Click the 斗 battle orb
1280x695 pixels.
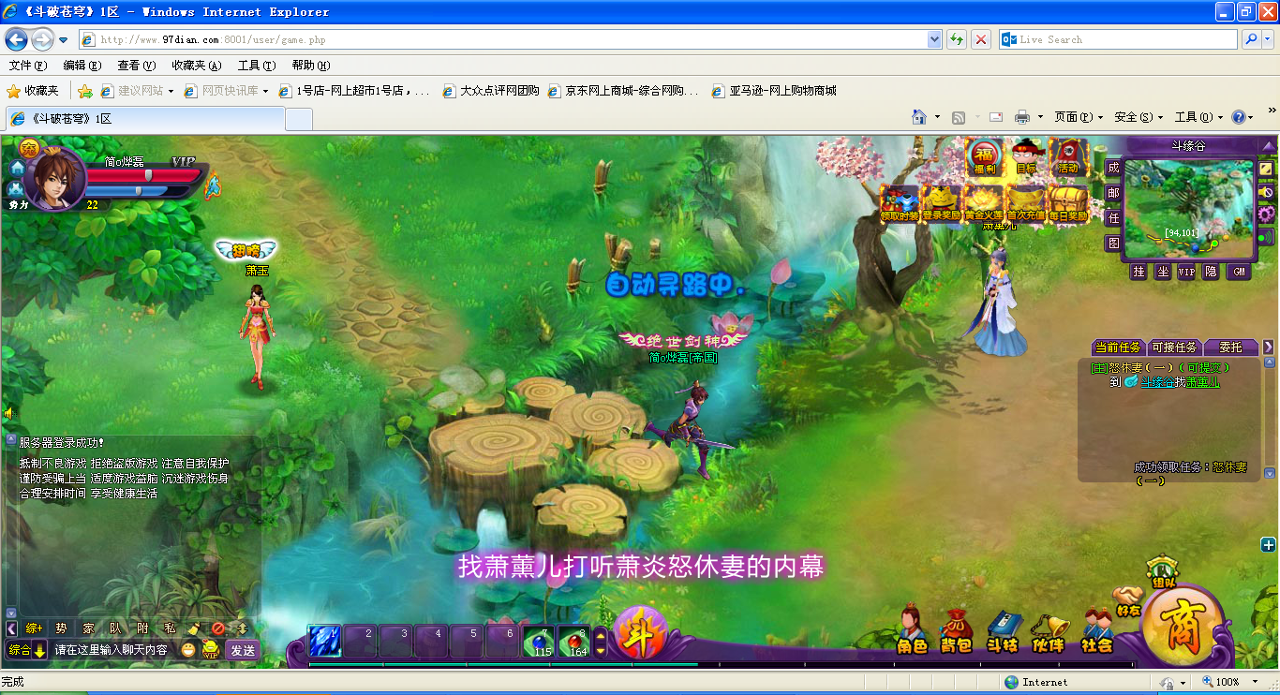(639, 633)
